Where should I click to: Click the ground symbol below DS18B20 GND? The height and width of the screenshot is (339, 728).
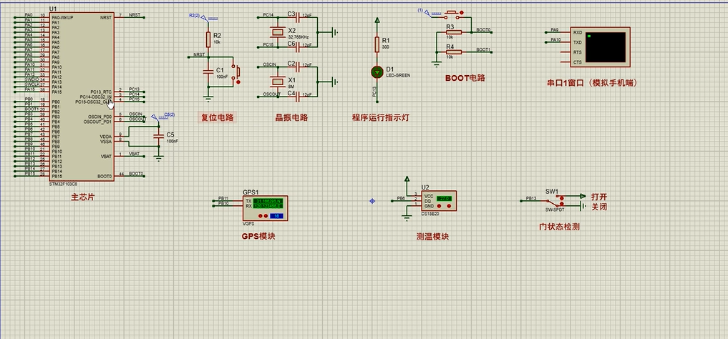(407, 217)
